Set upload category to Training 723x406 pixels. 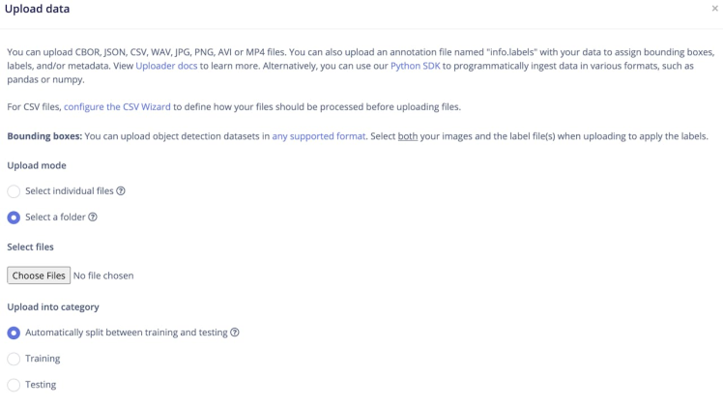[14, 359]
